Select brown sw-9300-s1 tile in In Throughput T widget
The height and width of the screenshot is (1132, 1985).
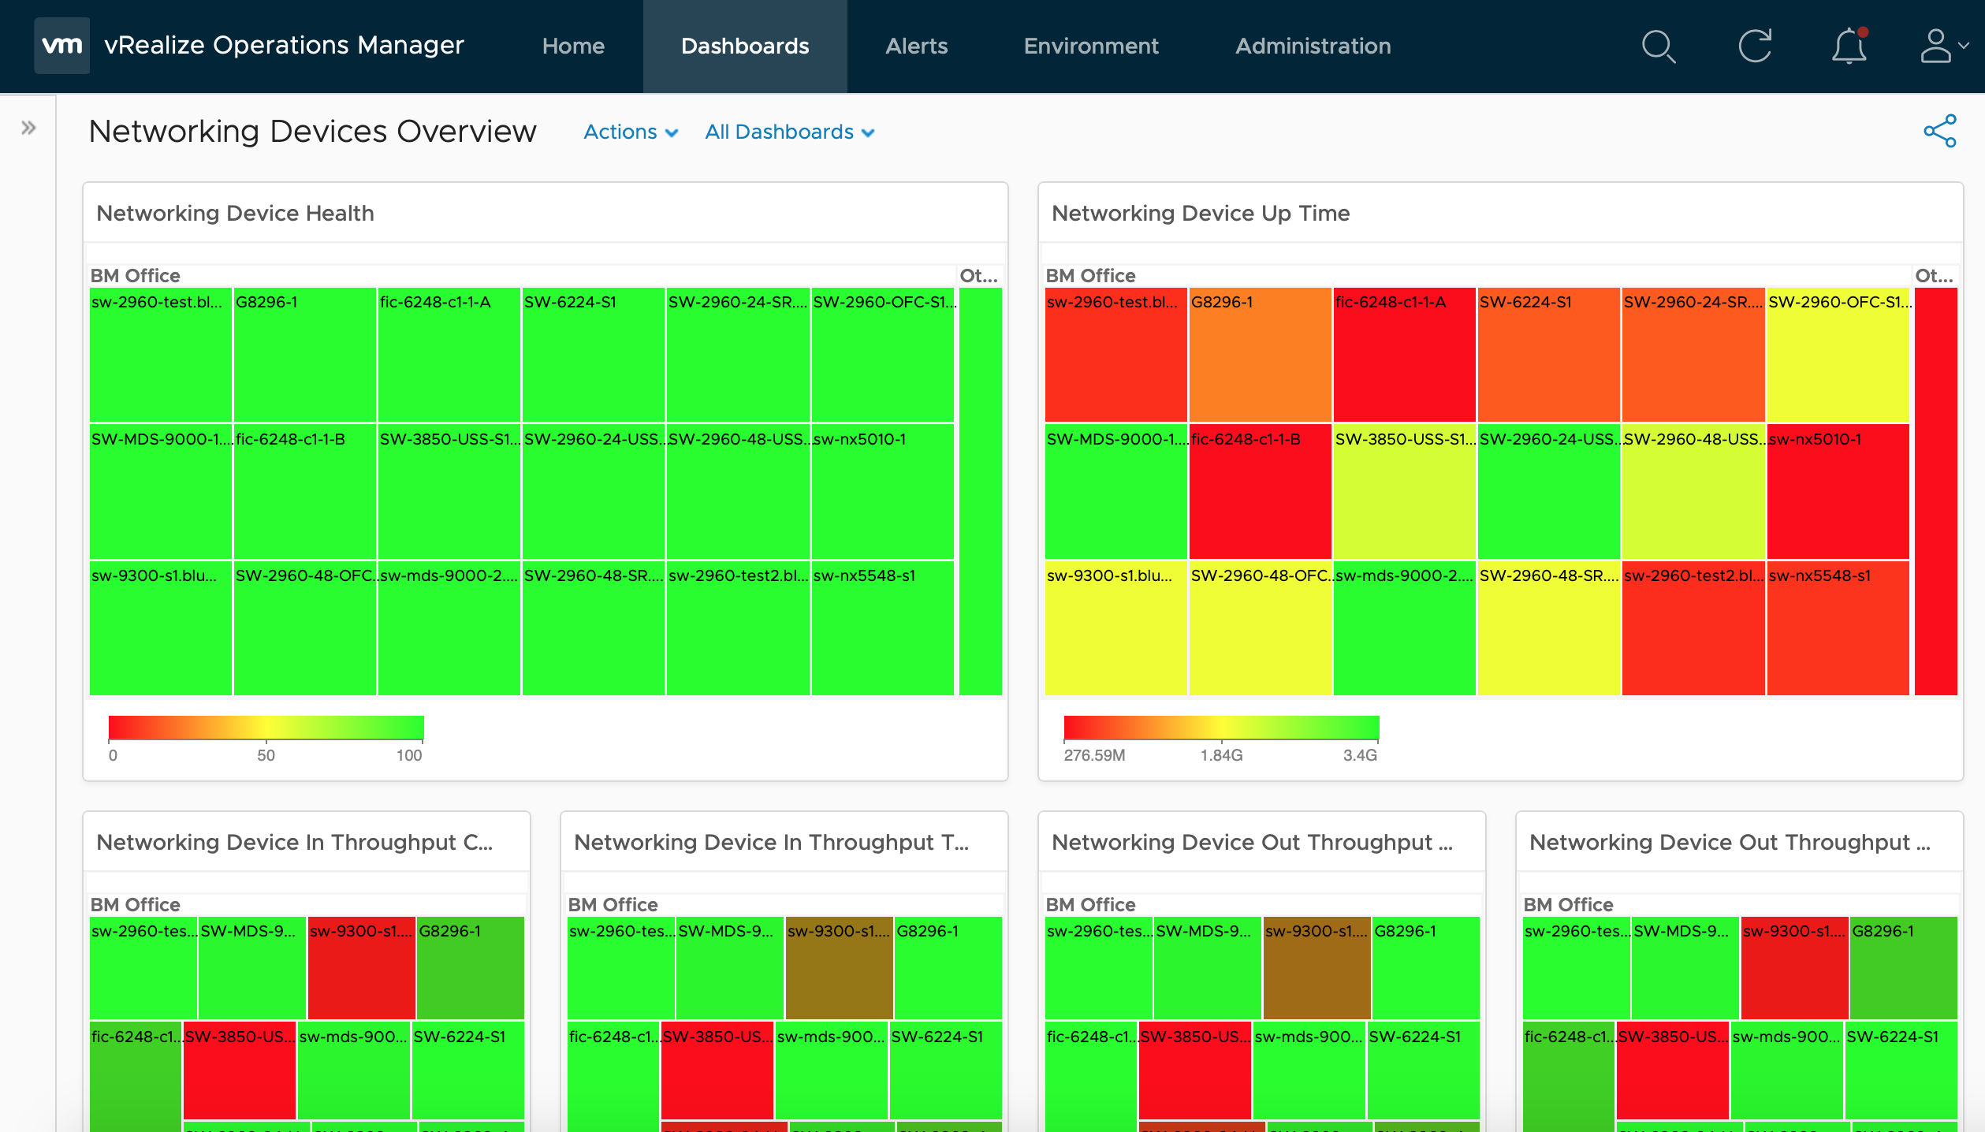[x=840, y=968]
